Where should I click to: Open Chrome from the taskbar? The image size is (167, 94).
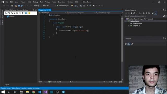pyautogui.click(x=33, y=92)
